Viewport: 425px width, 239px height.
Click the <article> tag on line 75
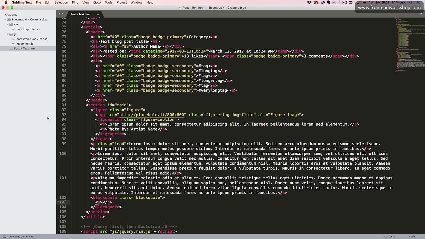coord(92,27)
